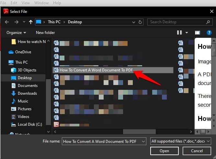Navigate up one folder level
The width and height of the screenshot is (216, 159).
tap(31, 22)
